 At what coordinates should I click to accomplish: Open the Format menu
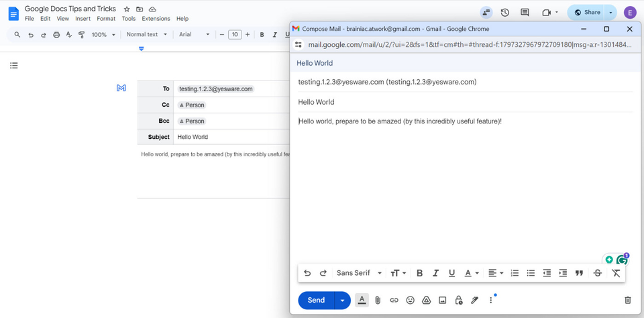[107, 19]
